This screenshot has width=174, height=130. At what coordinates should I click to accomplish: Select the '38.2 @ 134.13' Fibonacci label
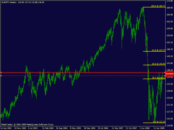[x=158, y=78]
